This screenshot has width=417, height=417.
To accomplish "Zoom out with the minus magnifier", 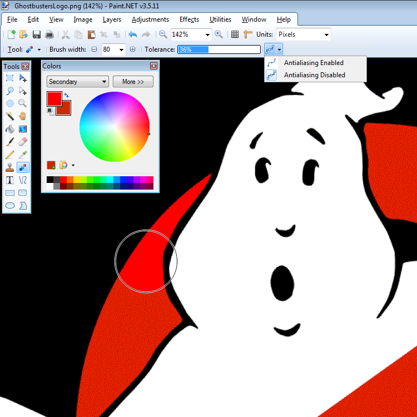I will coord(163,34).
